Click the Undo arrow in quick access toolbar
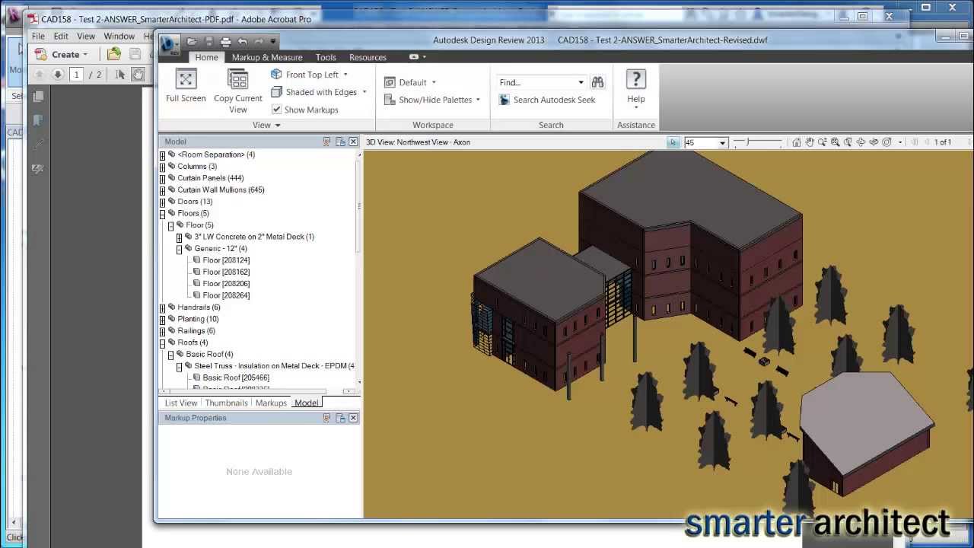This screenshot has height=548, width=974. [x=243, y=42]
